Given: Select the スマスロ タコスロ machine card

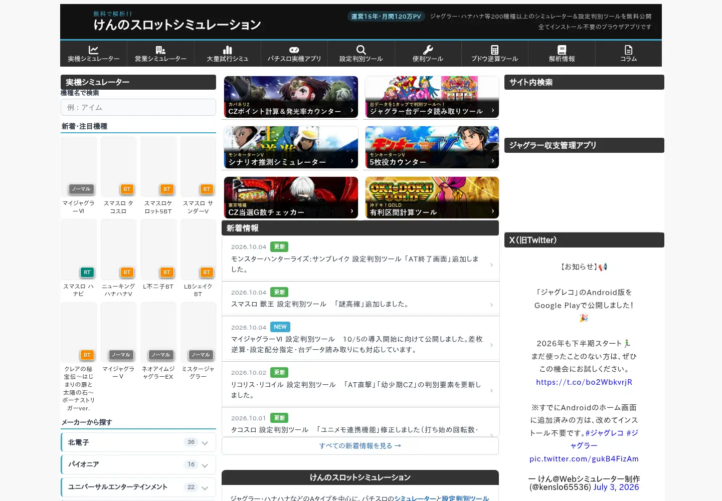Looking at the screenshot, I should click(x=118, y=176).
